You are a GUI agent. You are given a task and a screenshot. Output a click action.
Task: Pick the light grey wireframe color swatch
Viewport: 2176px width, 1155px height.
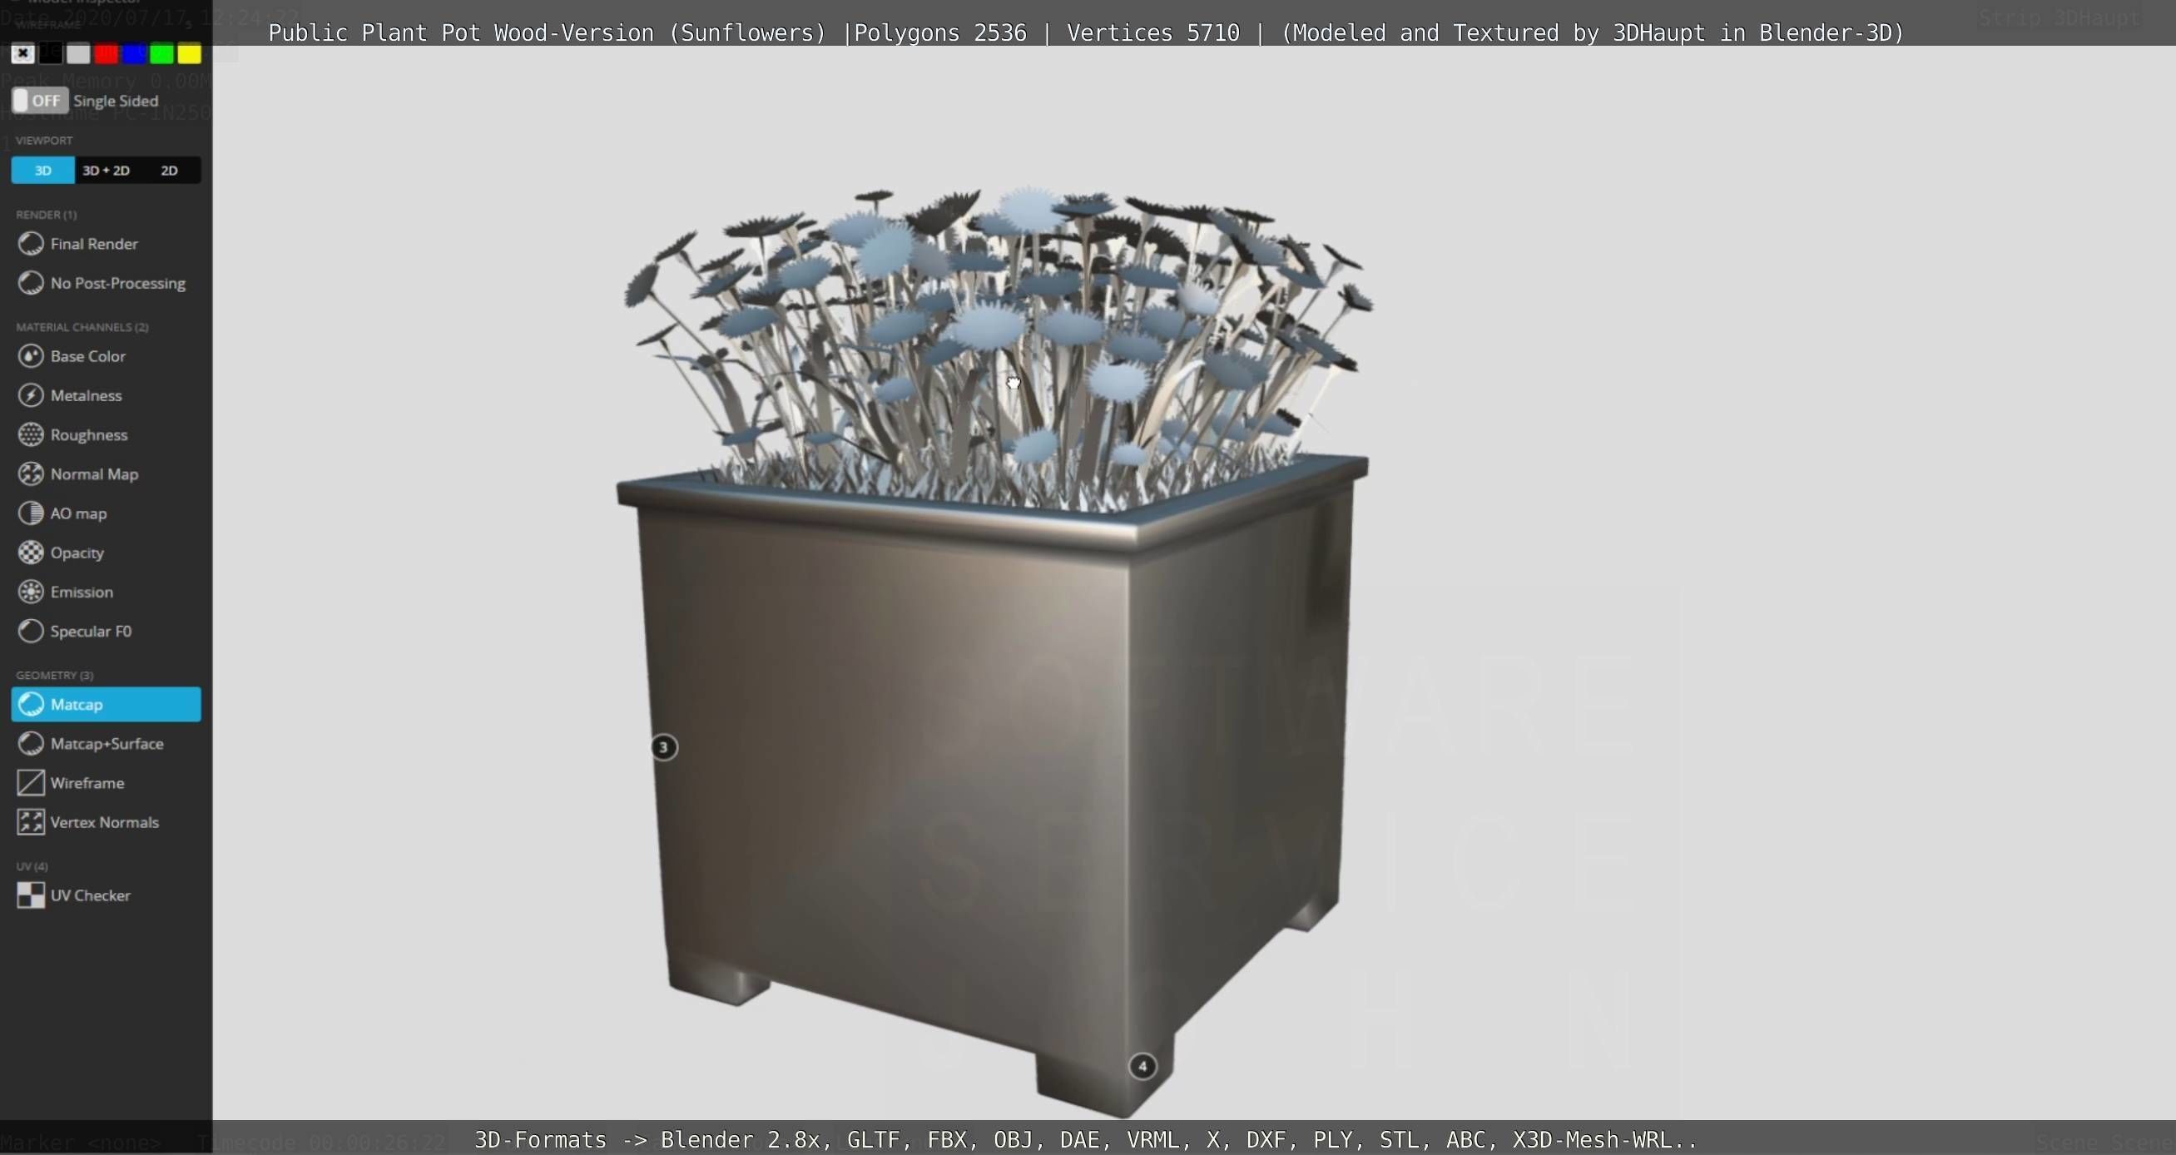pos(78,54)
